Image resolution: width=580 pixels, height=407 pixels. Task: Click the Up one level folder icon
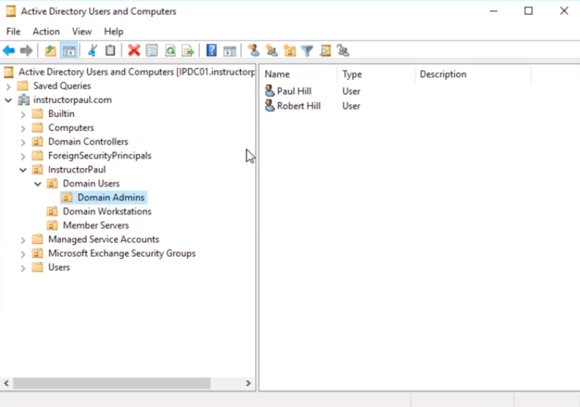click(x=50, y=50)
